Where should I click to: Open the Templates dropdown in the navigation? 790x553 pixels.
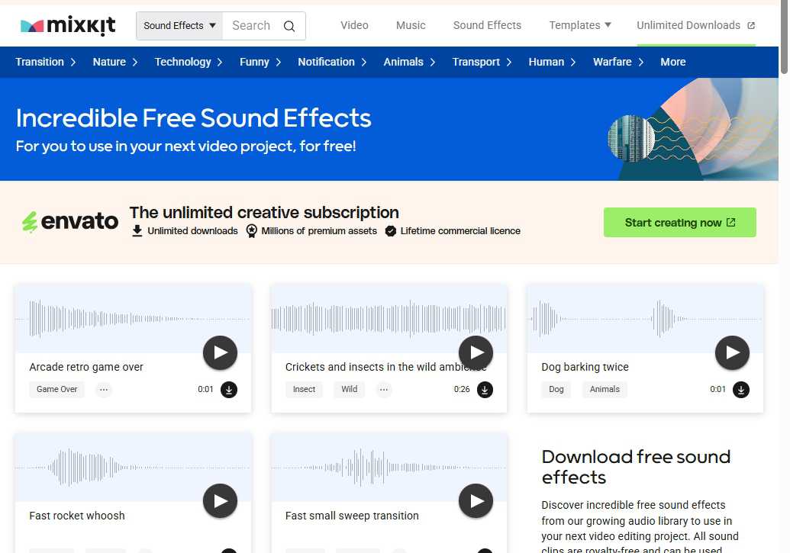[x=579, y=25]
